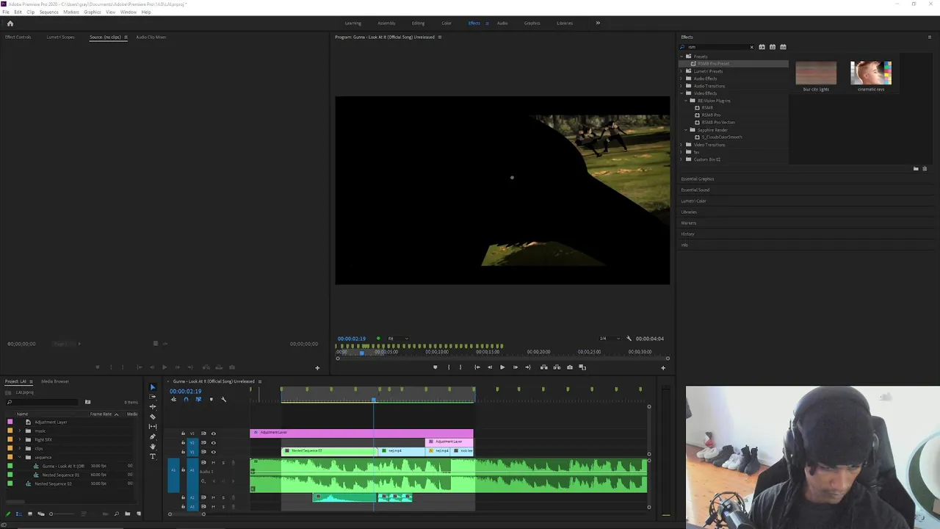The width and height of the screenshot is (940, 529).
Task: Click Go to In point button
Action: (477, 367)
